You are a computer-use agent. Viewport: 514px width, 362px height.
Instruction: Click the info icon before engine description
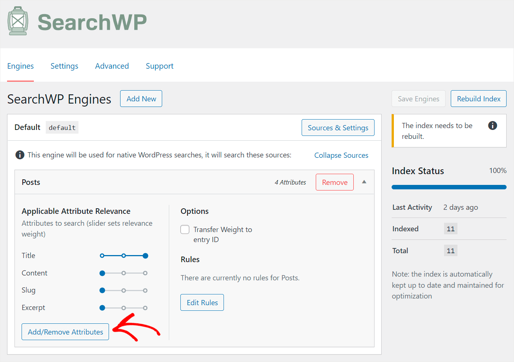20,155
